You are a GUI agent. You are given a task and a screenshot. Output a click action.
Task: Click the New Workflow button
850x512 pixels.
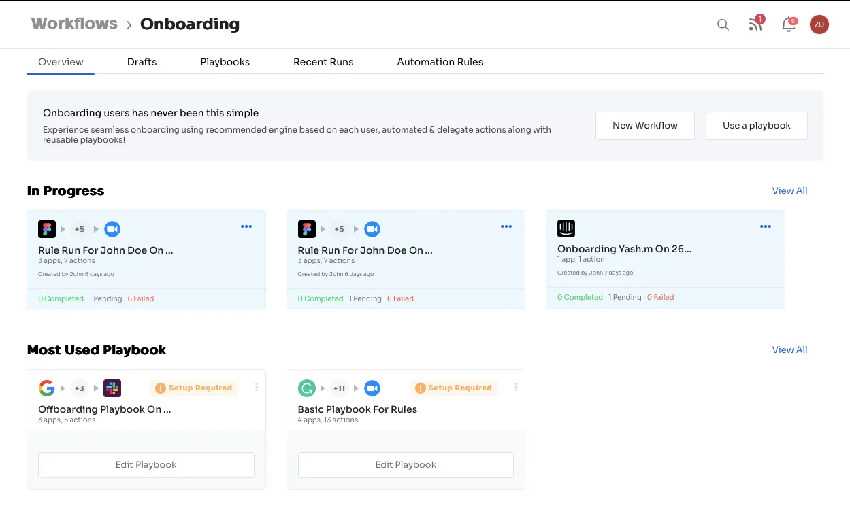click(x=645, y=126)
